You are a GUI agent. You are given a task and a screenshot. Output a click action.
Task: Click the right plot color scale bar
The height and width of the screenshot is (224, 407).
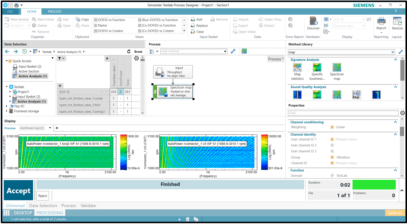click(x=265, y=152)
